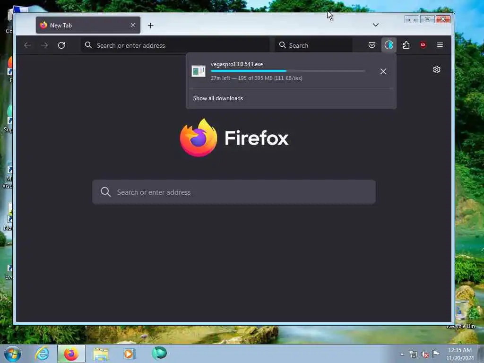Expand the list all tabs chevron
The height and width of the screenshot is (363, 484).
[376, 25]
